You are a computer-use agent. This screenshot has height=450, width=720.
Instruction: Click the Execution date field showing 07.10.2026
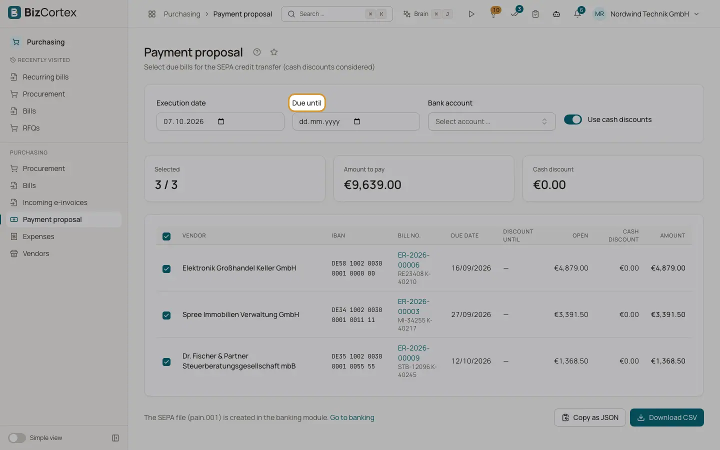220,121
